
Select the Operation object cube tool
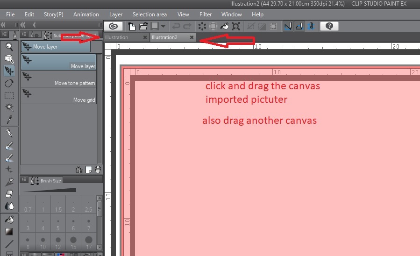click(x=9, y=59)
